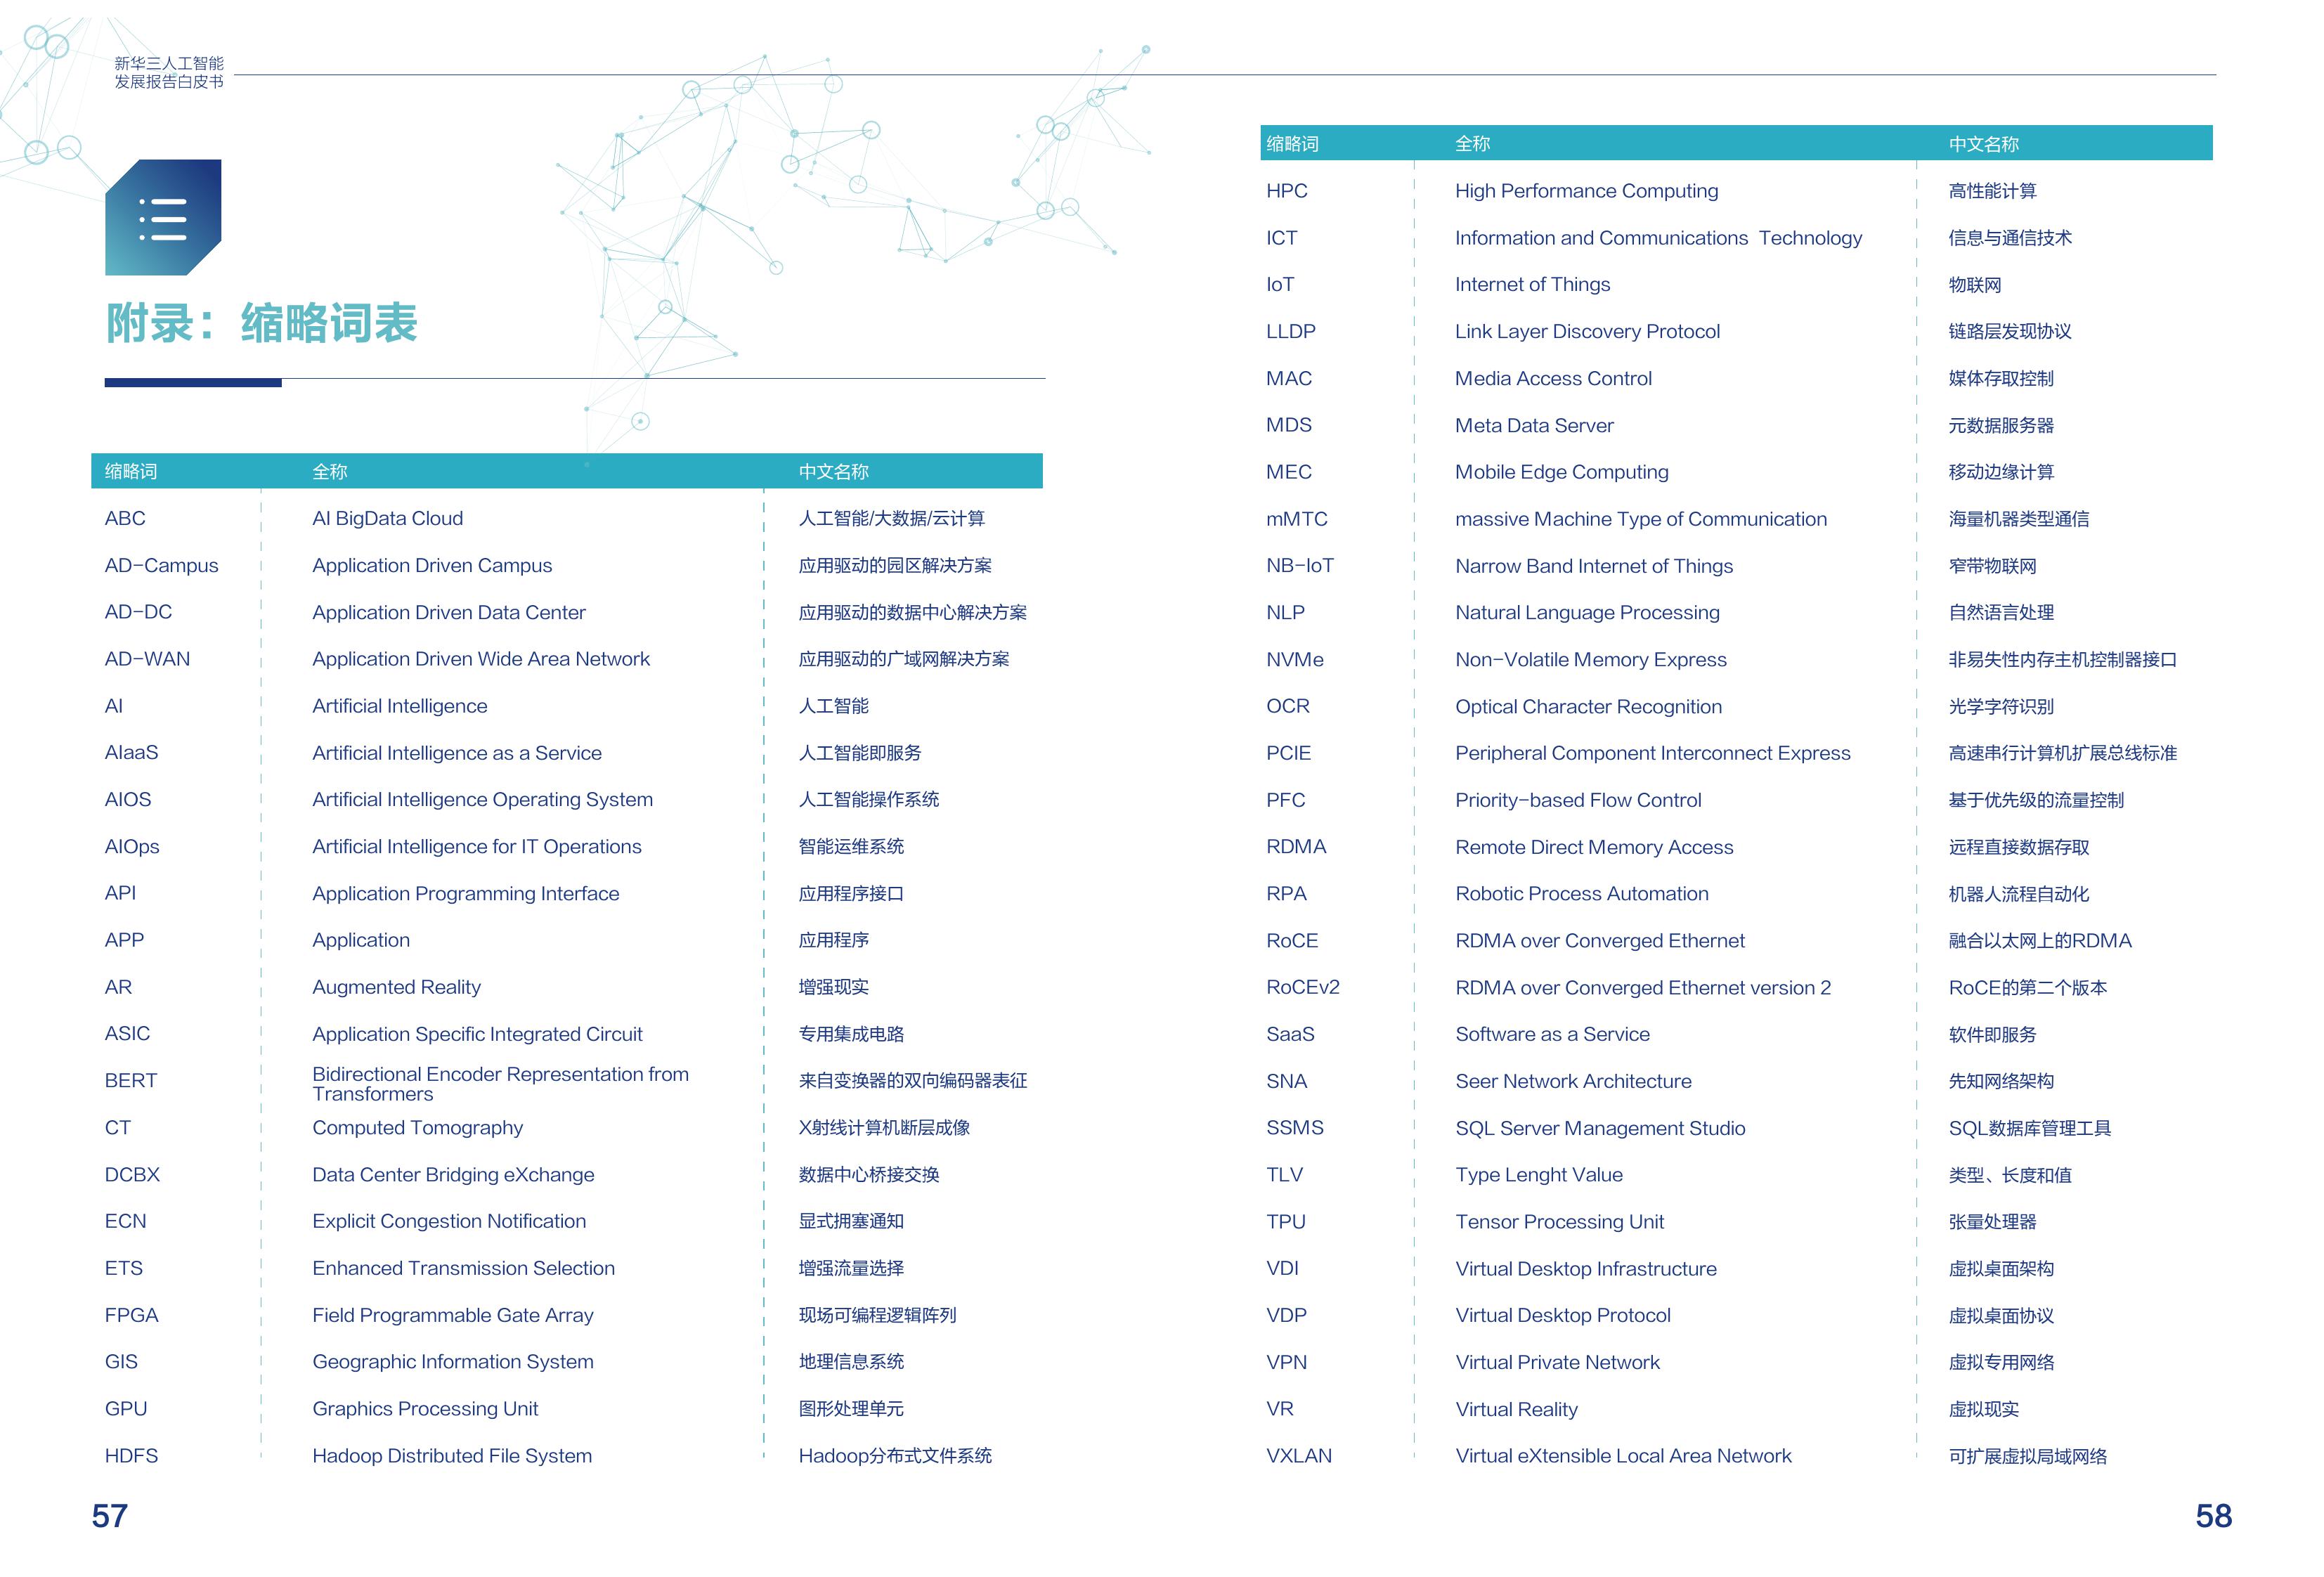The width and height of the screenshot is (2324, 1577).
Task: Select the text Application Driven Data Center
Action: [449, 612]
